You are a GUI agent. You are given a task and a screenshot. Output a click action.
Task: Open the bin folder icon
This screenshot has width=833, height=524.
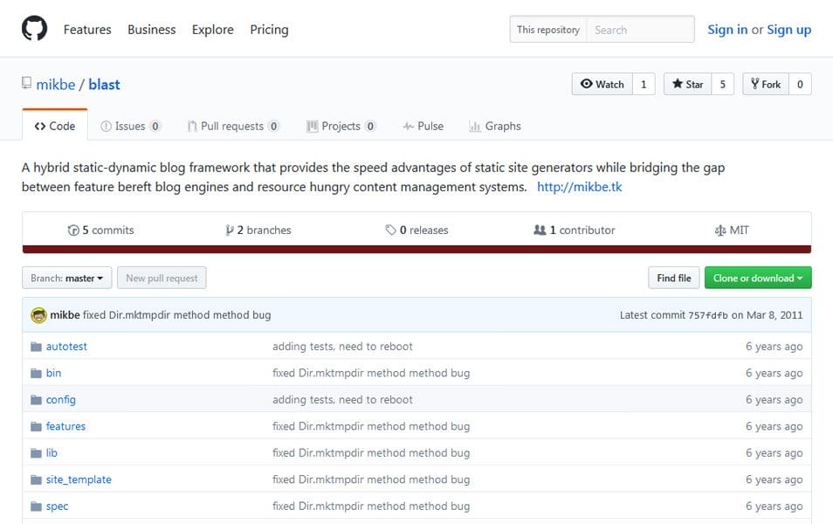point(36,373)
